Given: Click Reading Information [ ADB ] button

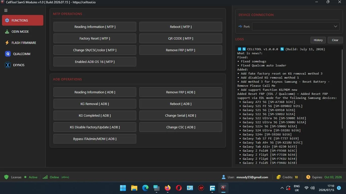Looking at the screenshot, I should point(95,92).
